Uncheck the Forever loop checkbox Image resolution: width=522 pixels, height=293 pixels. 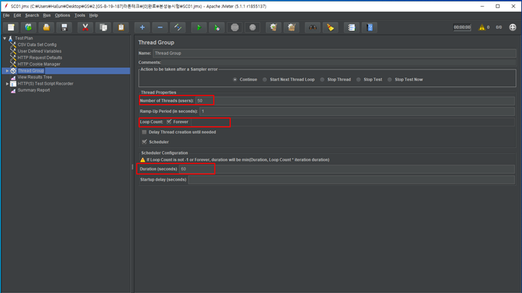[169, 122]
